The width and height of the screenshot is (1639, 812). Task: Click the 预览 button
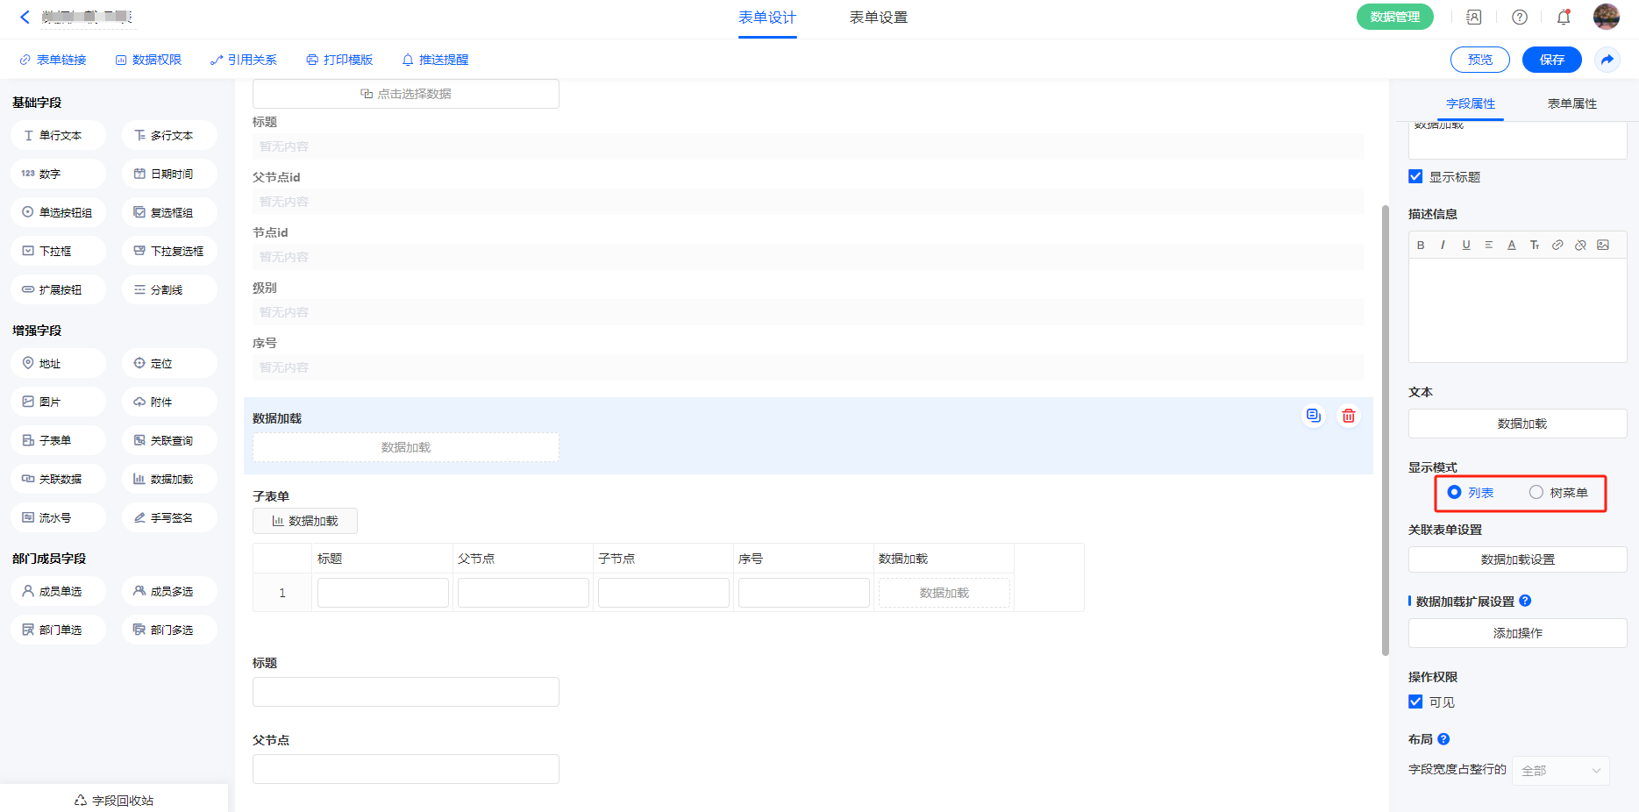[1479, 60]
